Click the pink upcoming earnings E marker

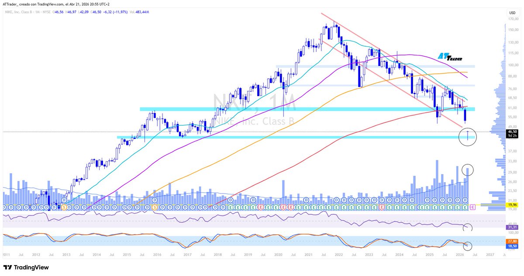tap(473, 207)
